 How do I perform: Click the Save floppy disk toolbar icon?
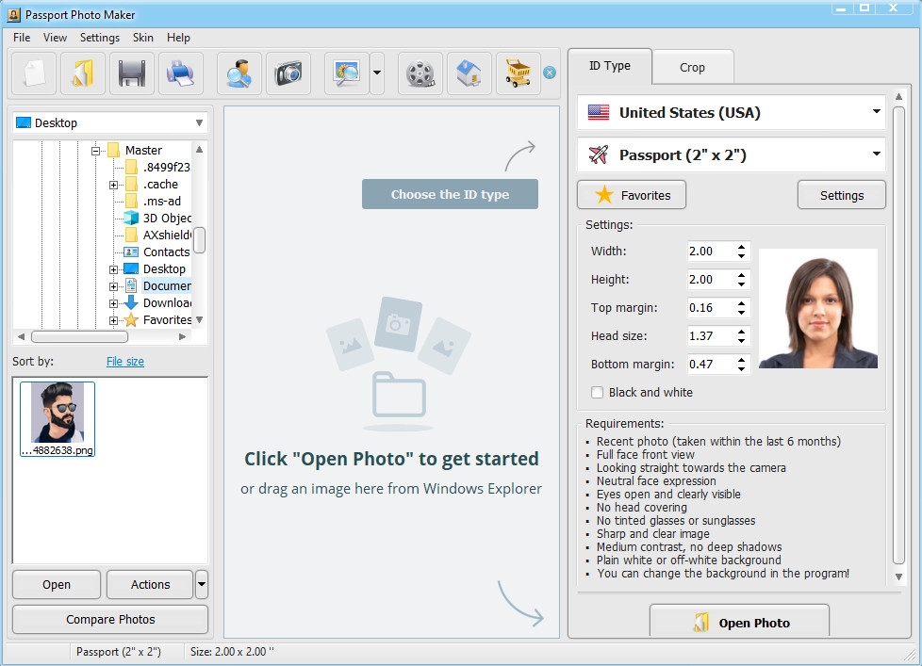(x=132, y=73)
